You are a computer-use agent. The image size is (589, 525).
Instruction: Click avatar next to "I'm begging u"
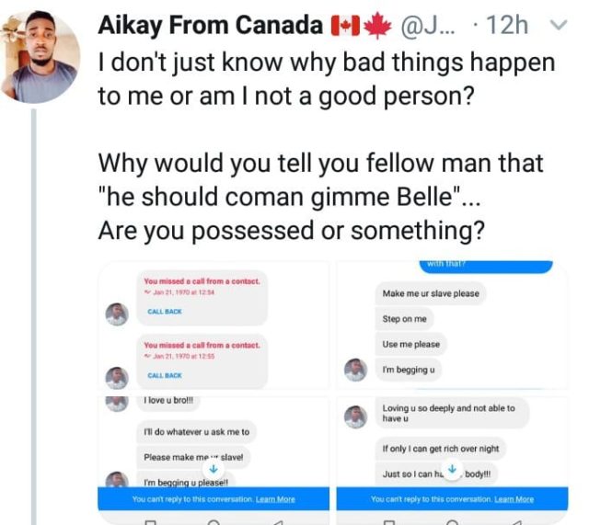click(355, 370)
